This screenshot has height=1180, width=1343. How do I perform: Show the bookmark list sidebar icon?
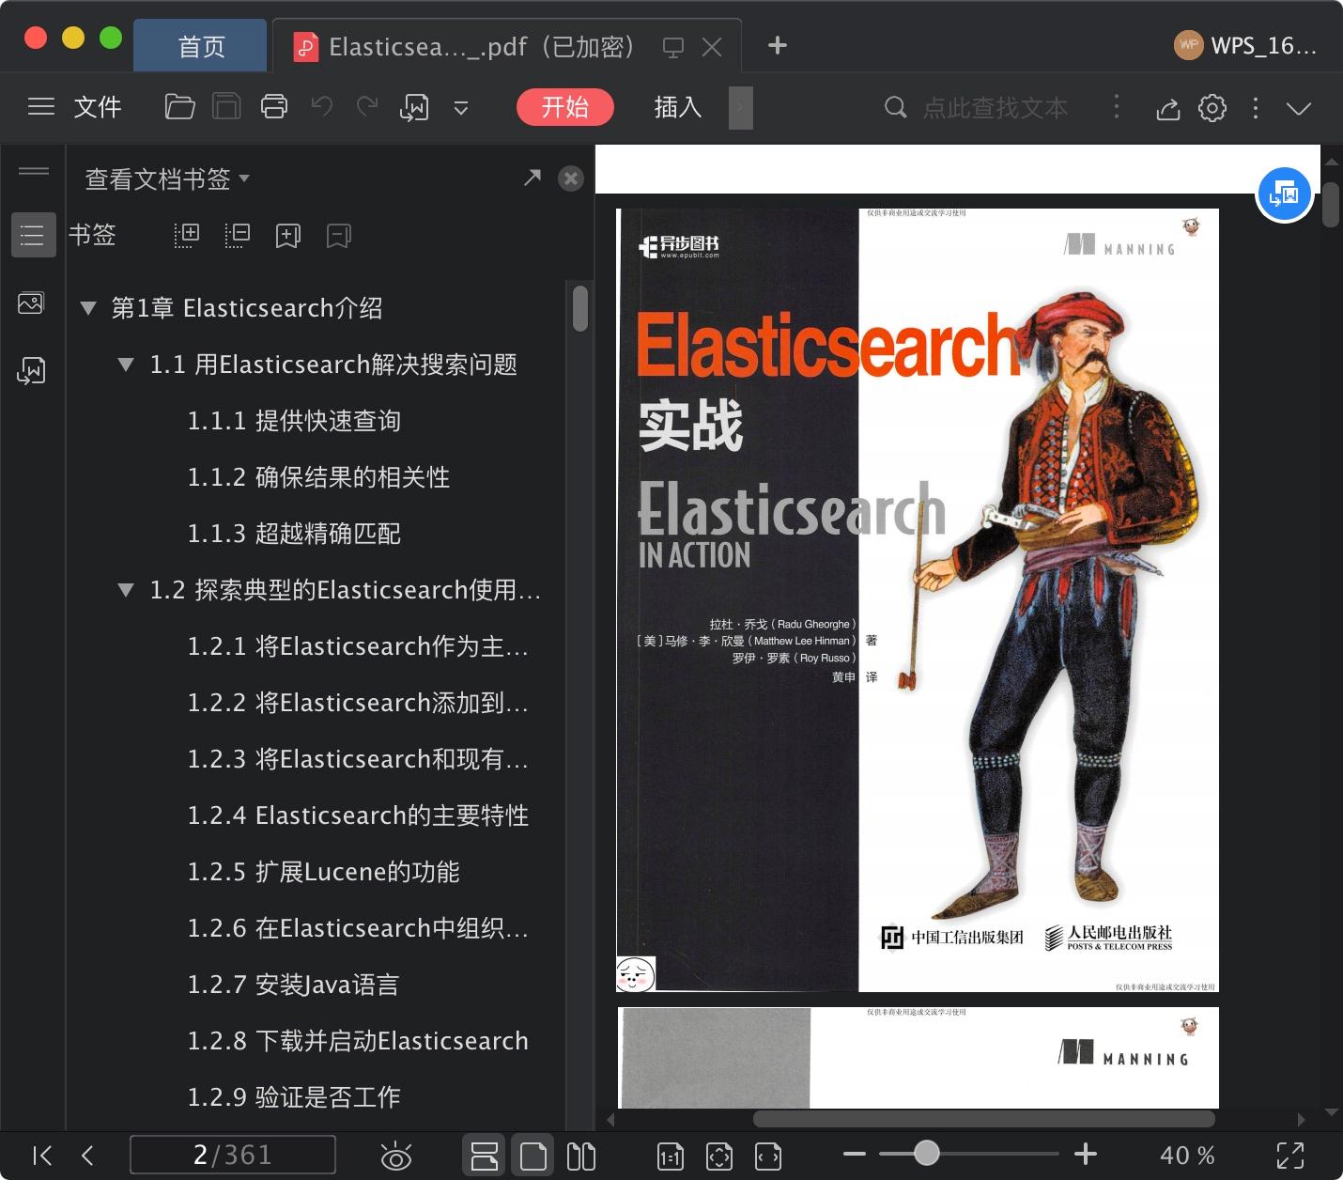pos(33,235)
